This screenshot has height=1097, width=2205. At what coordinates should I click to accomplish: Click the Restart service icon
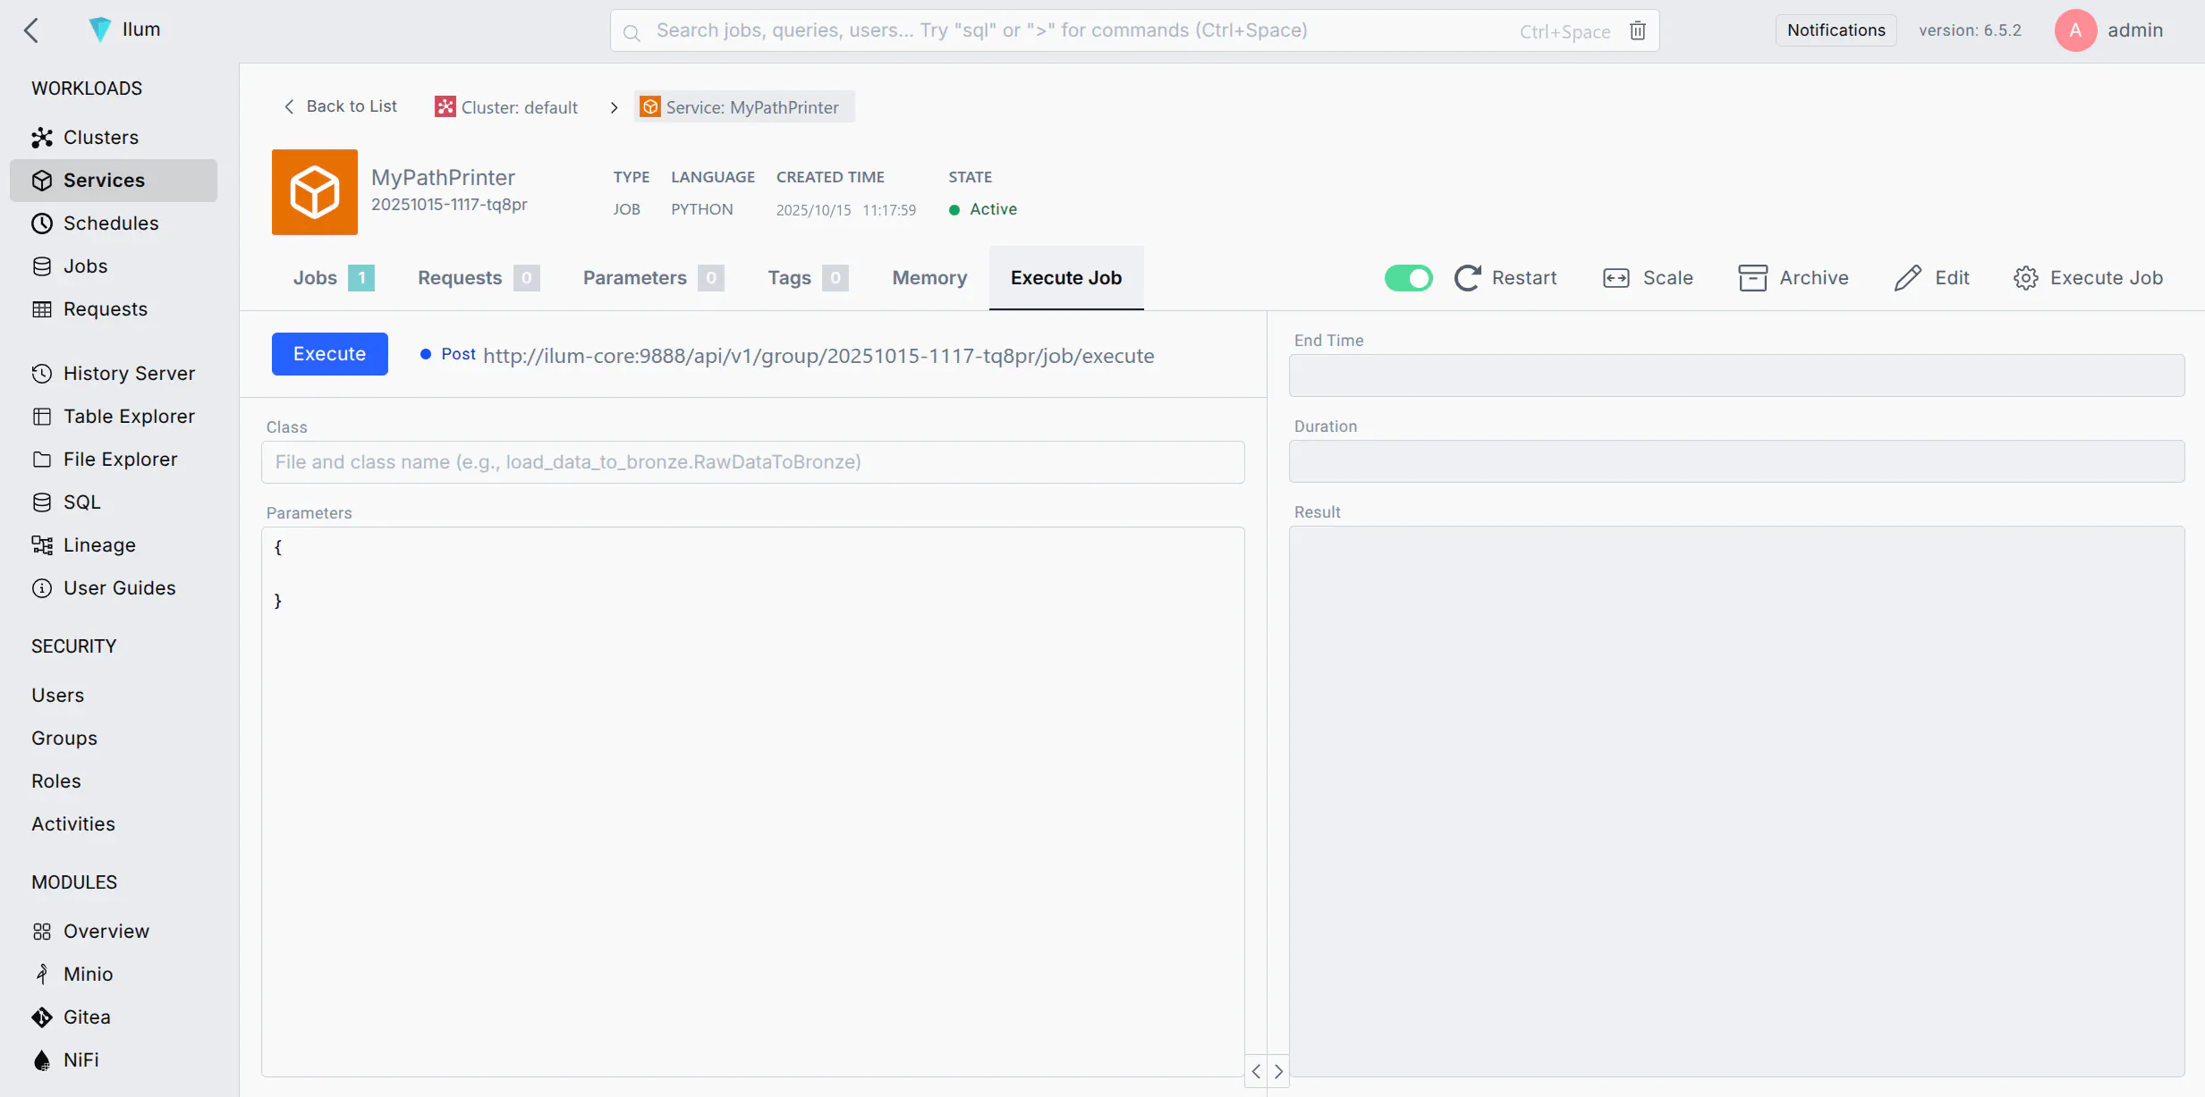click(1468, 278)
